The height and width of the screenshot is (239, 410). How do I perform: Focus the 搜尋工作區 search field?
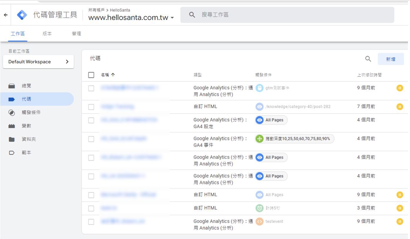287,15
